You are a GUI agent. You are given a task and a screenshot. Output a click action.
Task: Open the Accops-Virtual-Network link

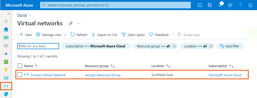coord(48,75)
